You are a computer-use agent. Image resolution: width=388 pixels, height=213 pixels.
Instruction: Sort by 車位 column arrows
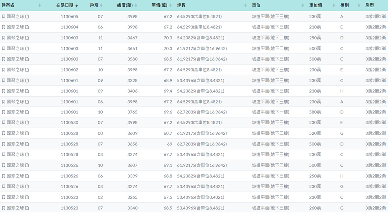click(303, 5)
